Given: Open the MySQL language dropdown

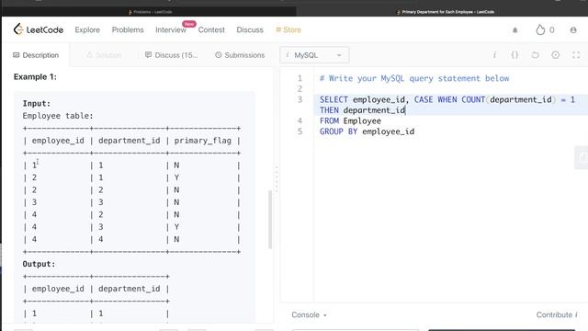Looking at the screenshot, I should 314,55.
